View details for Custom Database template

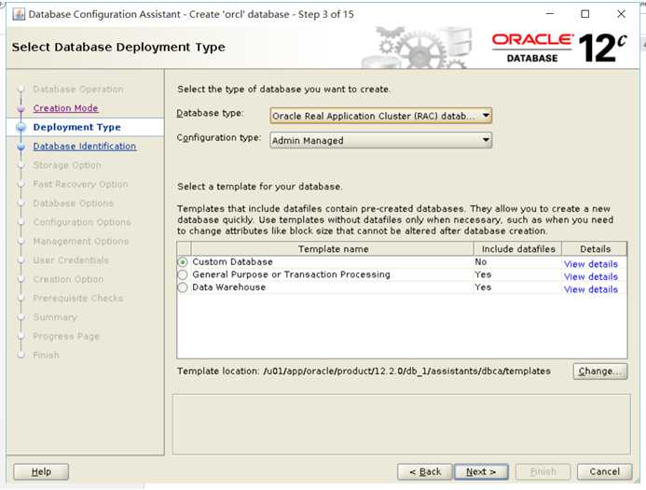[x=591, y=264]
